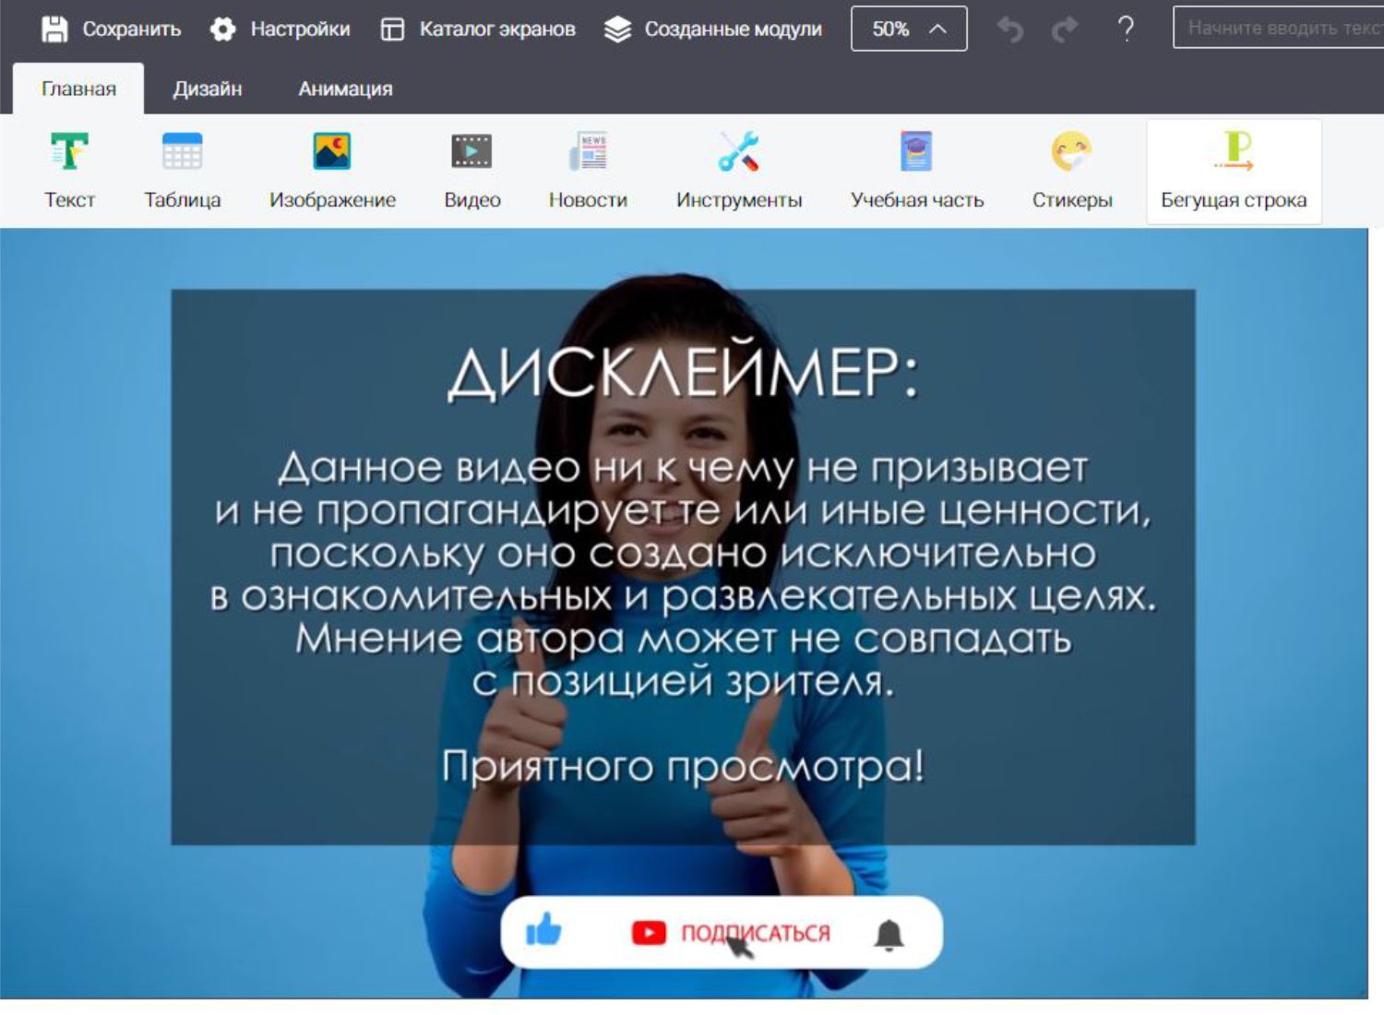Image resolution: width=1384 pixels, height=1015 pixels.
Task: Click the red YouTube play logo
Action: (x=649, y=933)
